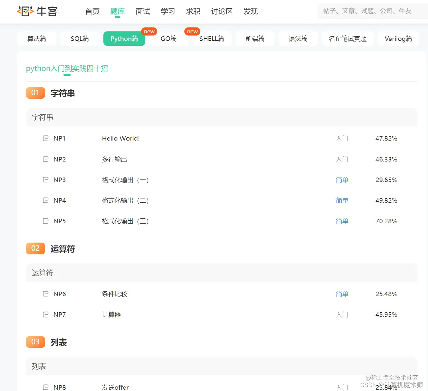Open problem NP1 Hello World!
This screenshot has width=428, height=391.
pyautogui.click(x=120, y=138)
